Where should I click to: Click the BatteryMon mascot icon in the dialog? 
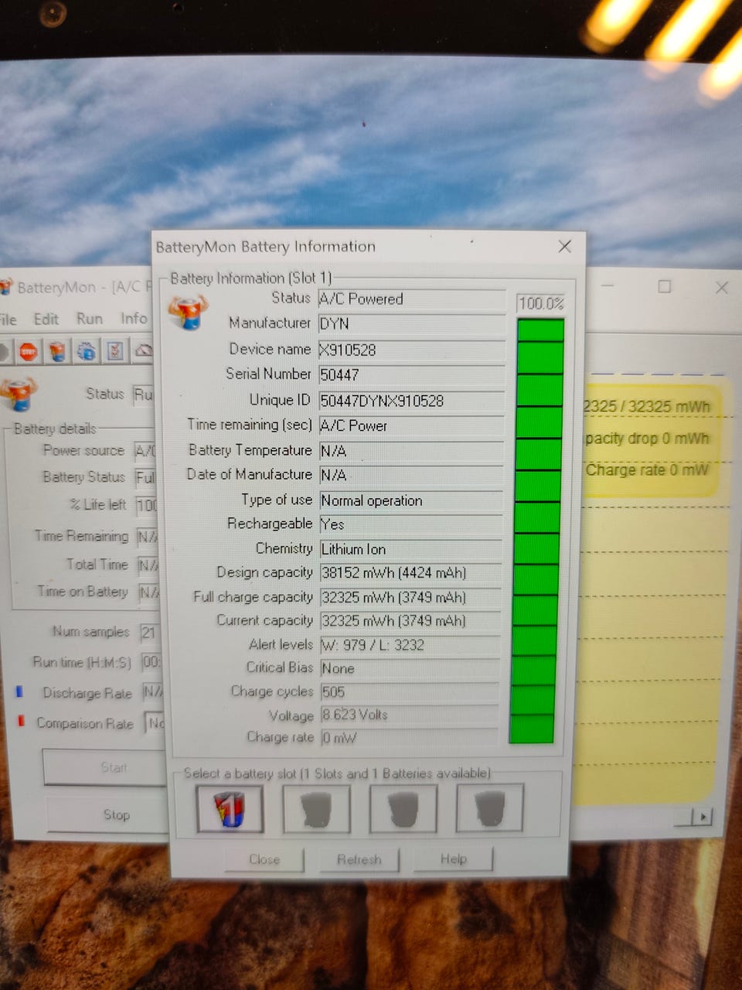[x=189, y=312]
